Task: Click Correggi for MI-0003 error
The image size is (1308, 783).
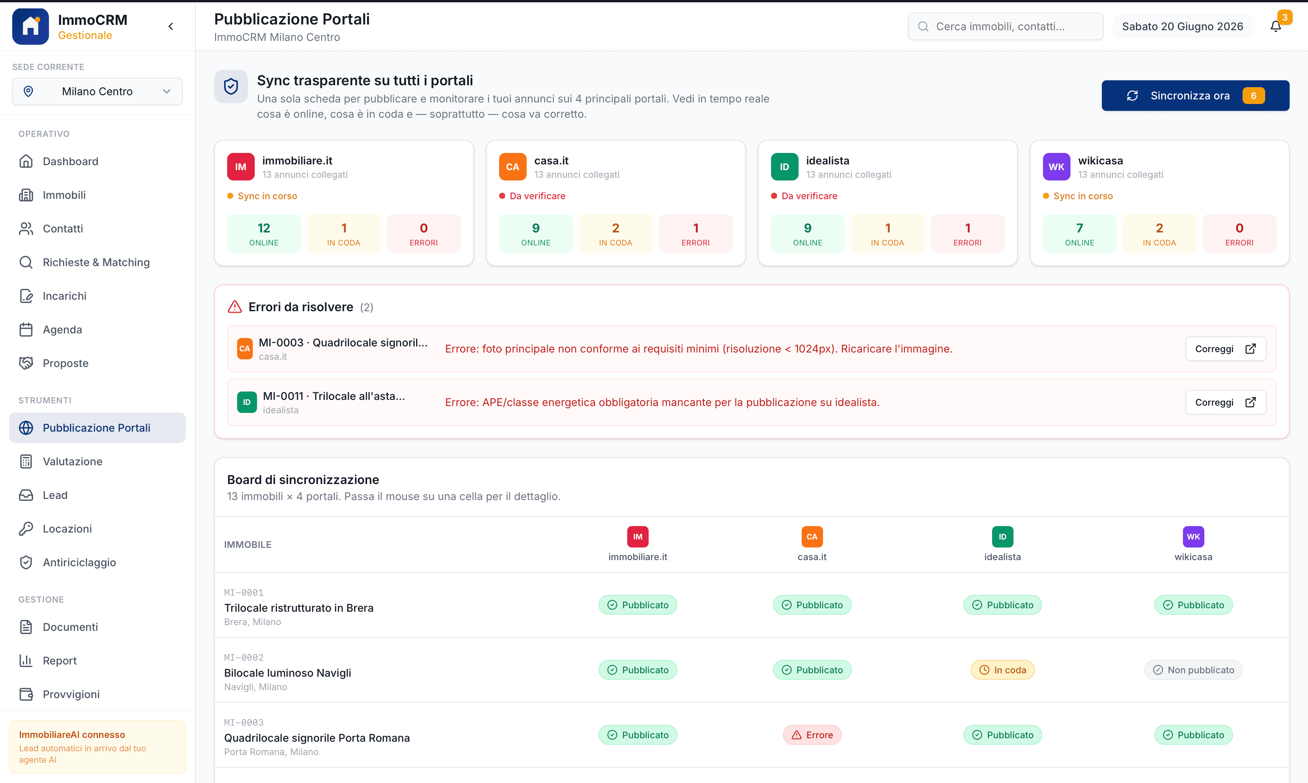Action: [1226, 349]
